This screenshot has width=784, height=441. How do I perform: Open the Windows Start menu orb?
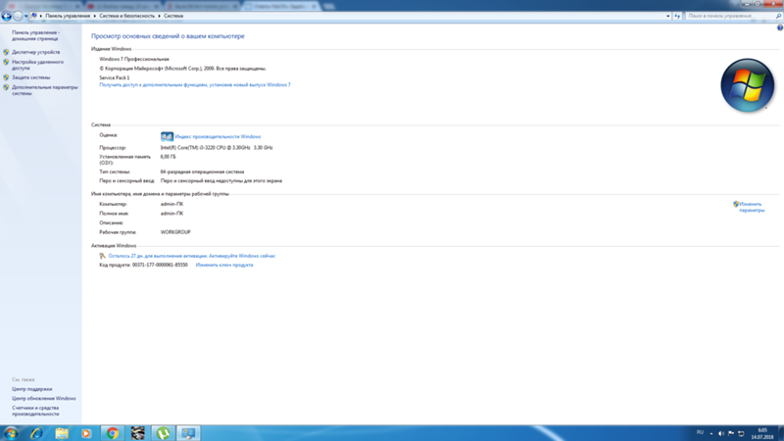point(11,433)
